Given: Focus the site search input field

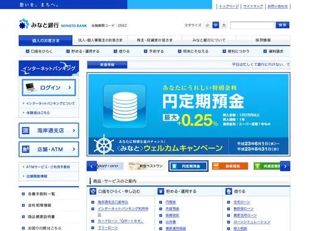Looking at the screenshot, I should [x=252, y=25].
